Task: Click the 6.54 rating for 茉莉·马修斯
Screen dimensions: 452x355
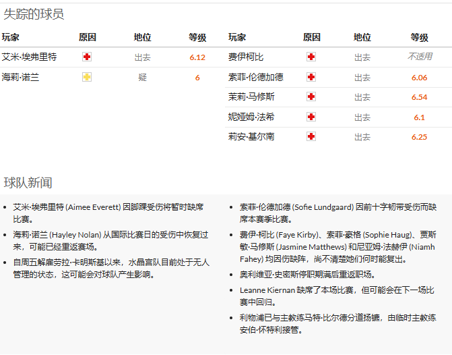Action: 419,97
